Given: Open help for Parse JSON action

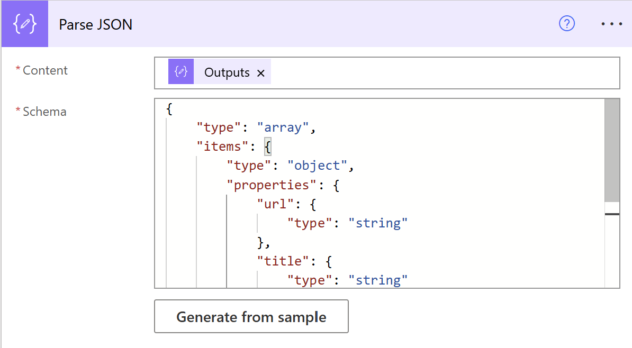Looking at the screenshot, I should tap(567, 24).
